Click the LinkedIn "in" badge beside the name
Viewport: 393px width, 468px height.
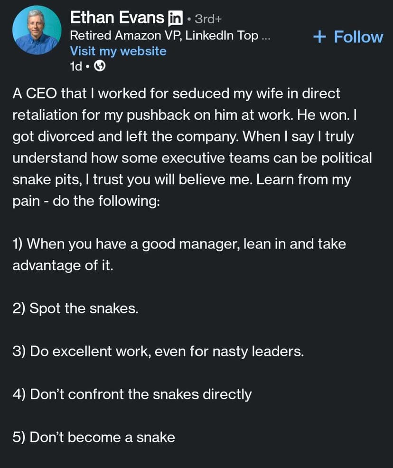[176, 19]
